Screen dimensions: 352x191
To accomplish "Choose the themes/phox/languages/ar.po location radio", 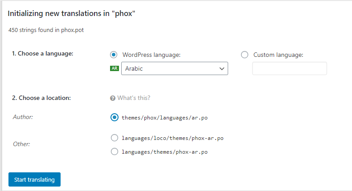I will click(x=115, y=117).
